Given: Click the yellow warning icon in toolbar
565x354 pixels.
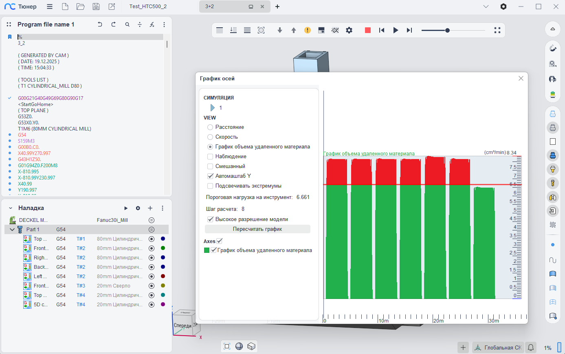Looking at the screenshot, I should 308,30.
